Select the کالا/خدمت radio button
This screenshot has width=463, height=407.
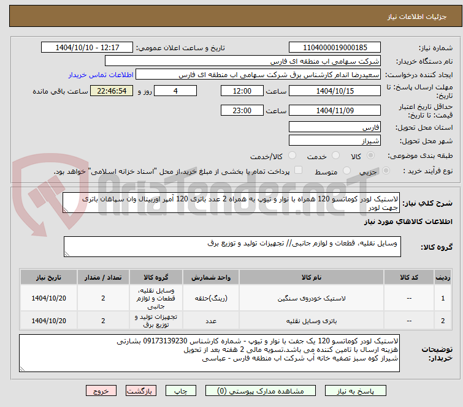click(292, 155)
